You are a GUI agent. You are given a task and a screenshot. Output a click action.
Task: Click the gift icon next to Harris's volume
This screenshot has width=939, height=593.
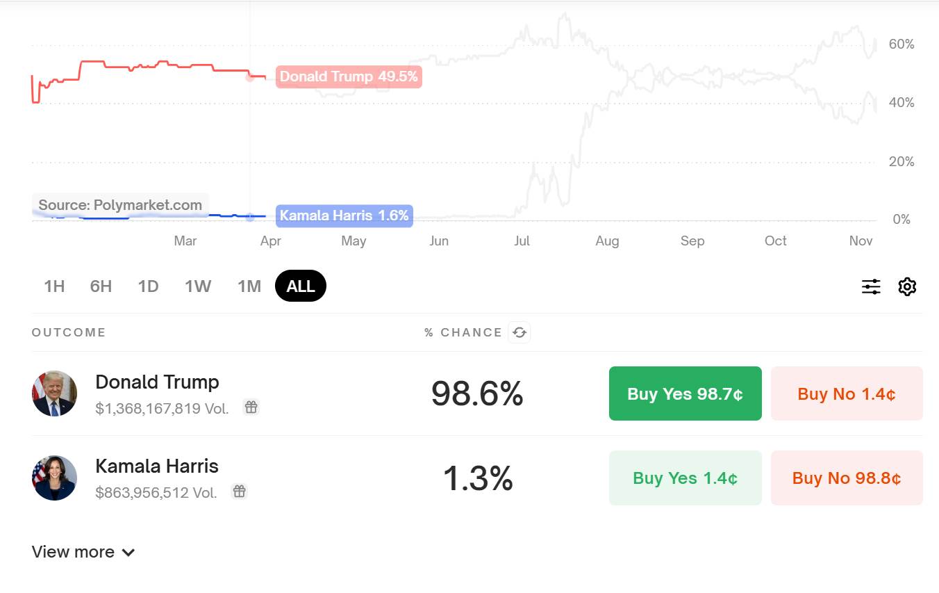point(240,492)
